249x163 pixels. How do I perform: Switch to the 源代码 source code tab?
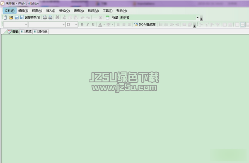(41, 31)
